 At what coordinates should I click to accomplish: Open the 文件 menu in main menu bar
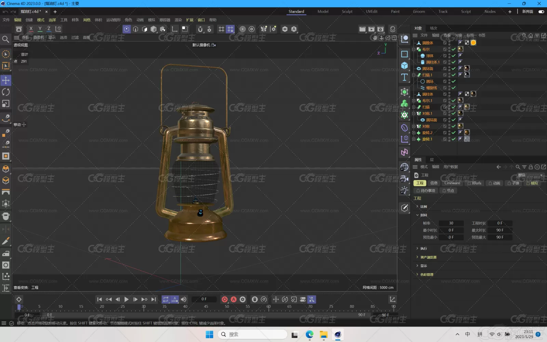click(x=6, y=20)
